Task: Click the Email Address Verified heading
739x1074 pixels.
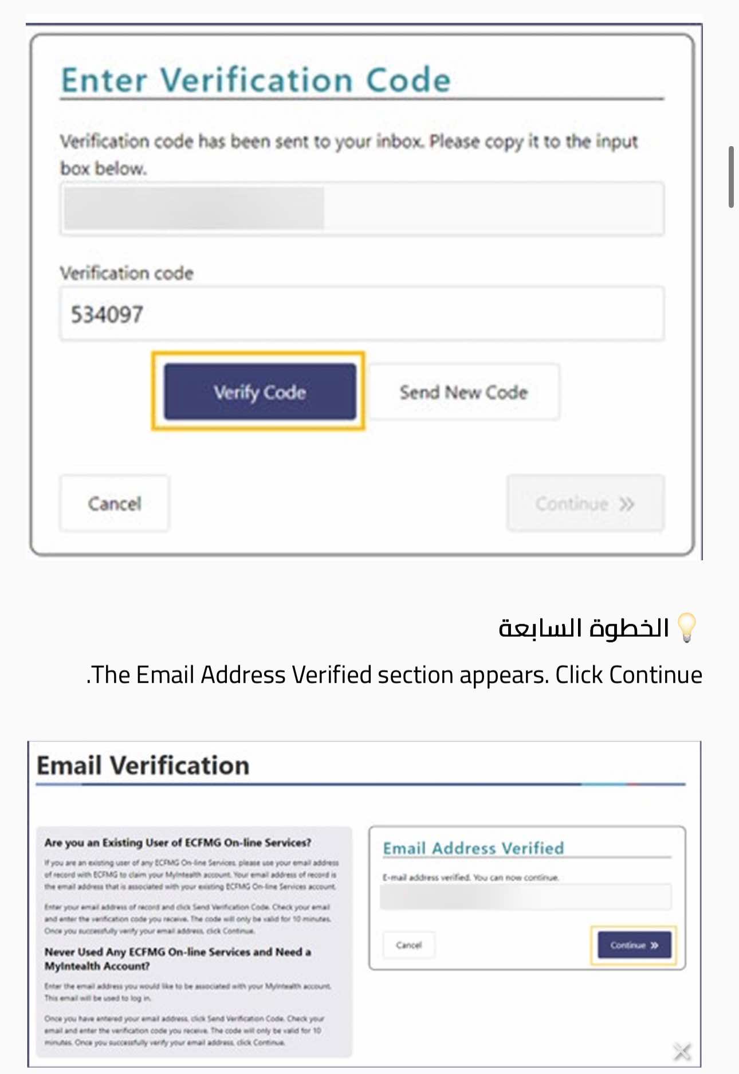Action: [x=473, y=848]
